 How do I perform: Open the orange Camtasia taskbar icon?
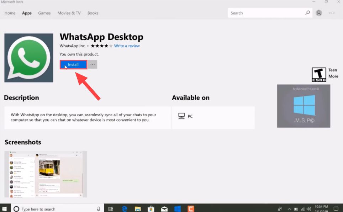191,209
